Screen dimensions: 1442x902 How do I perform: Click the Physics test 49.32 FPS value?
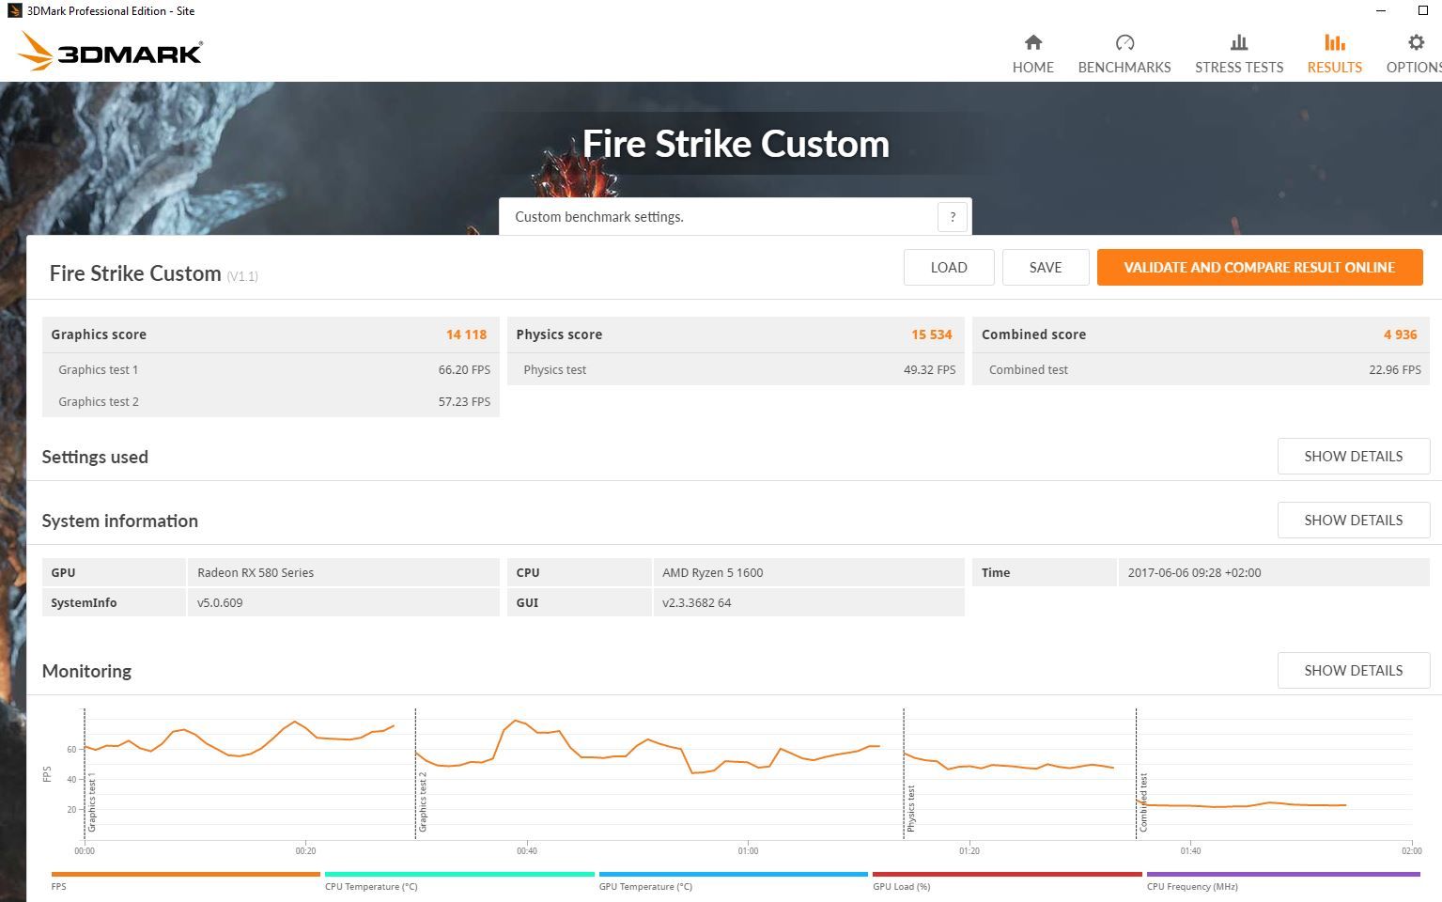pos(929,370)
